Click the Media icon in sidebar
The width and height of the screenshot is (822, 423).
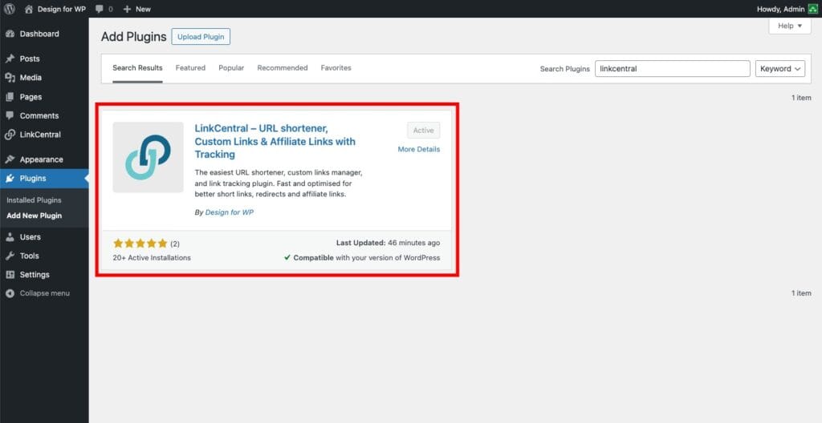click(x=10, y=78)
